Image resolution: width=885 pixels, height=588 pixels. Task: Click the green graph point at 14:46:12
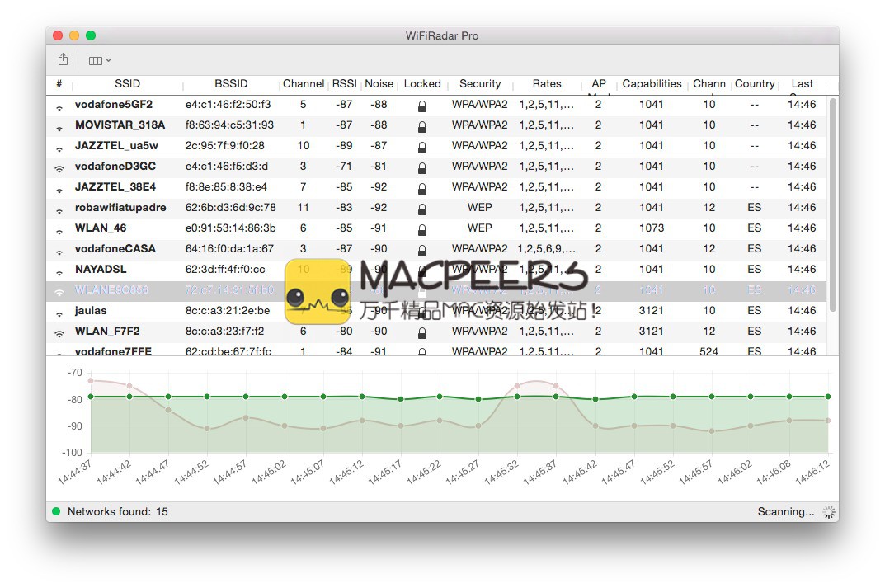[x=828, y=397]
